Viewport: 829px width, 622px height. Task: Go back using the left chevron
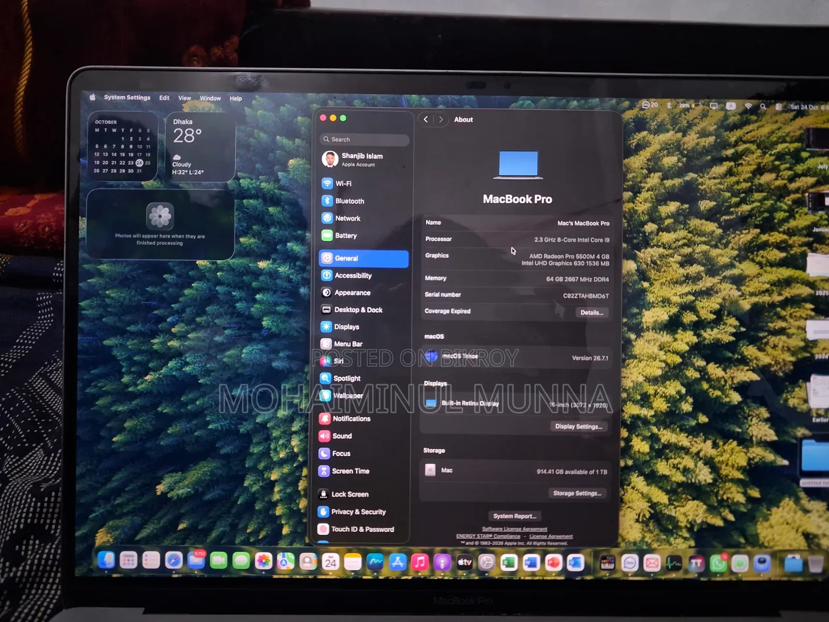coord(426,119)
